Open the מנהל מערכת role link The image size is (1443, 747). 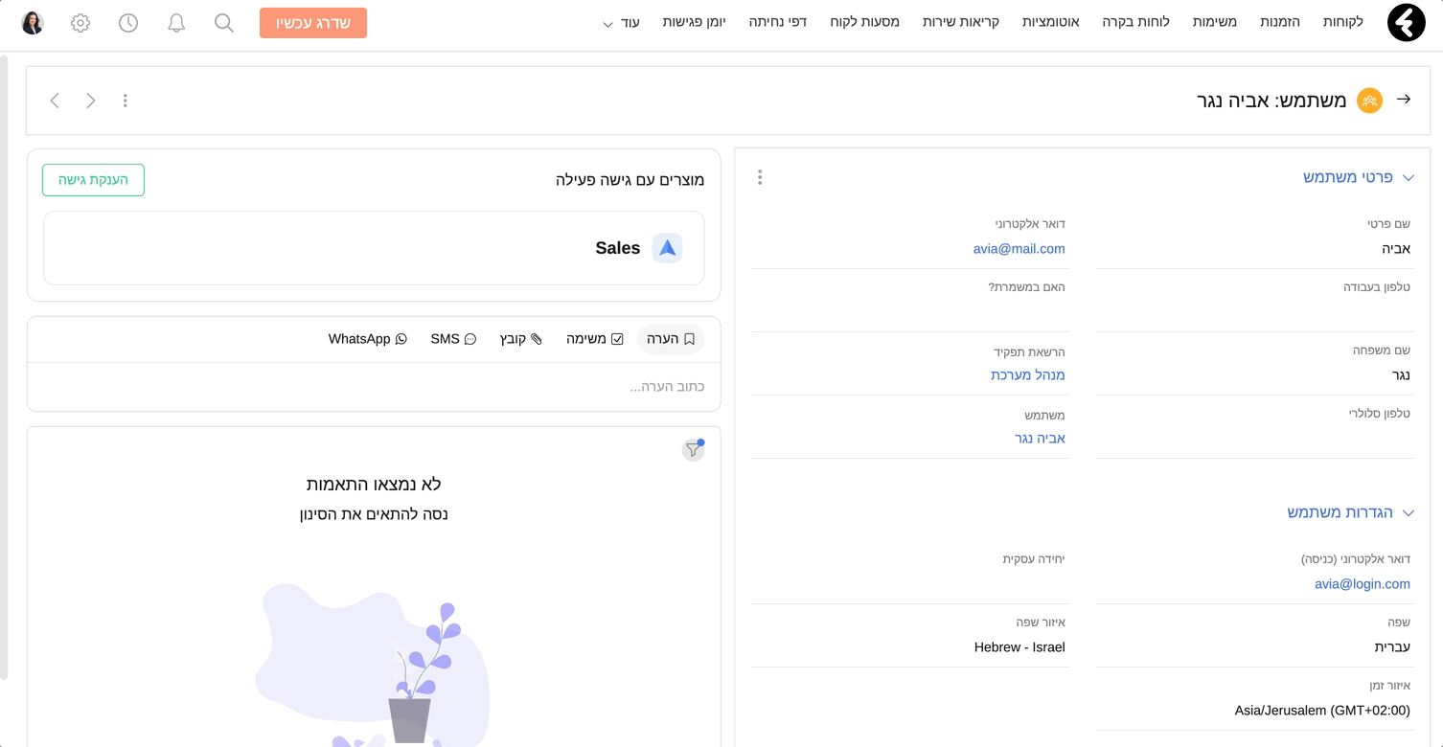click(1028, 375)
